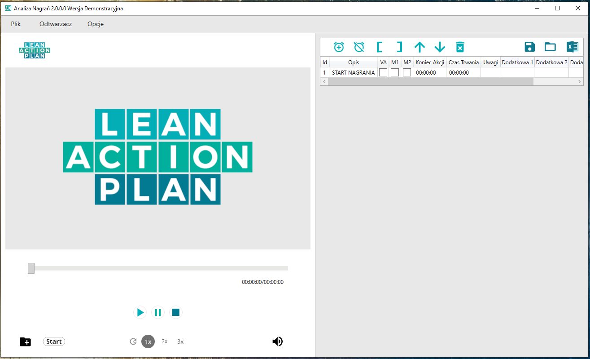
Task: Move the row up with the arrow icon
Action: [x=420, y=47]
